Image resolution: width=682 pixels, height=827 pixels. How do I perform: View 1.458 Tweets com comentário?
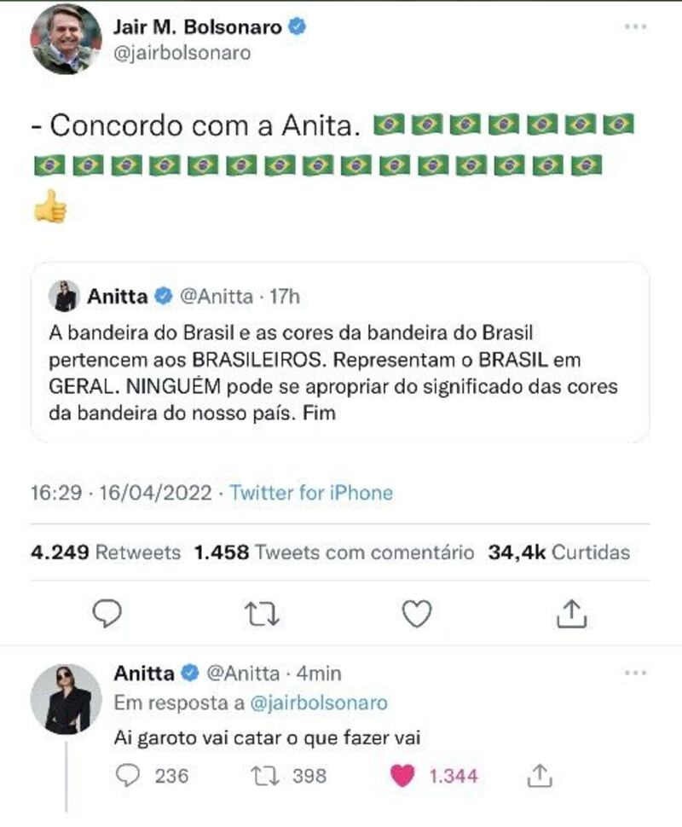click(x=334, y=552)
